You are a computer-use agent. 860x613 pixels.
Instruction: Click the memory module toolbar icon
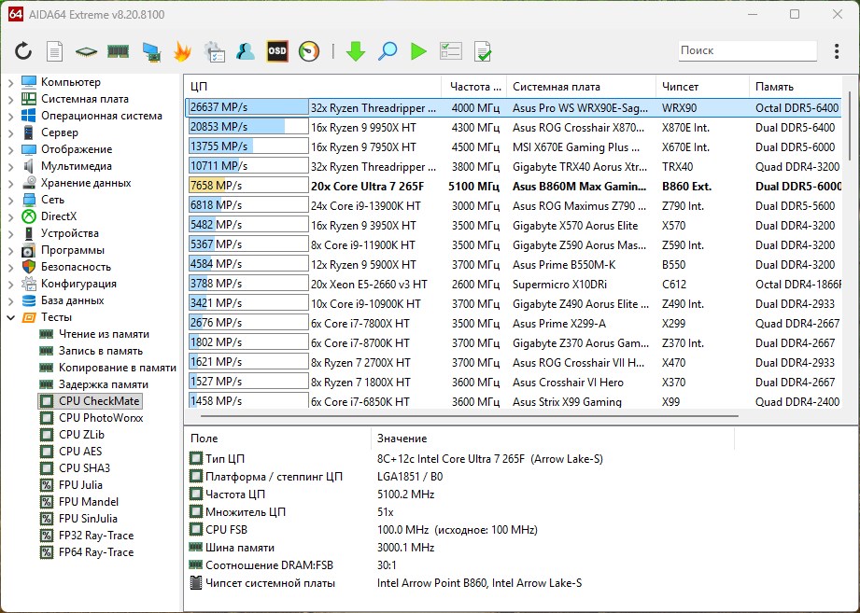118,51
